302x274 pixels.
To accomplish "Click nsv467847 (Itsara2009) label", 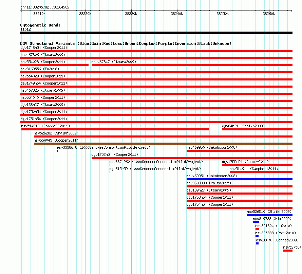I will pyautogui.click(x=114, y=62).
